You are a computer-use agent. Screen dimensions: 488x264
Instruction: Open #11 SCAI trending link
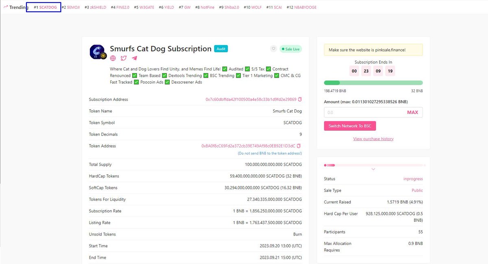tap(274, 7)
